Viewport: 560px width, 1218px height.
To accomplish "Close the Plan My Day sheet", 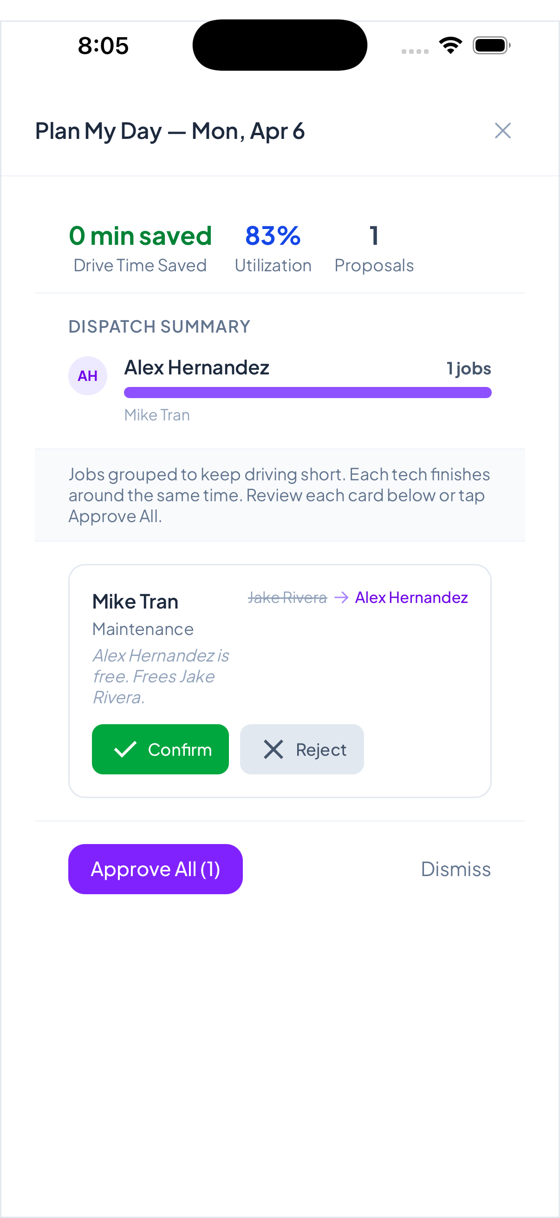I will pyautogui.click(x=502, y=131).
